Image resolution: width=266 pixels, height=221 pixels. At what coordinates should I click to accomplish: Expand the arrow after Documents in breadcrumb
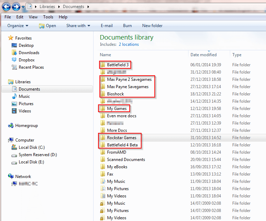88,7
